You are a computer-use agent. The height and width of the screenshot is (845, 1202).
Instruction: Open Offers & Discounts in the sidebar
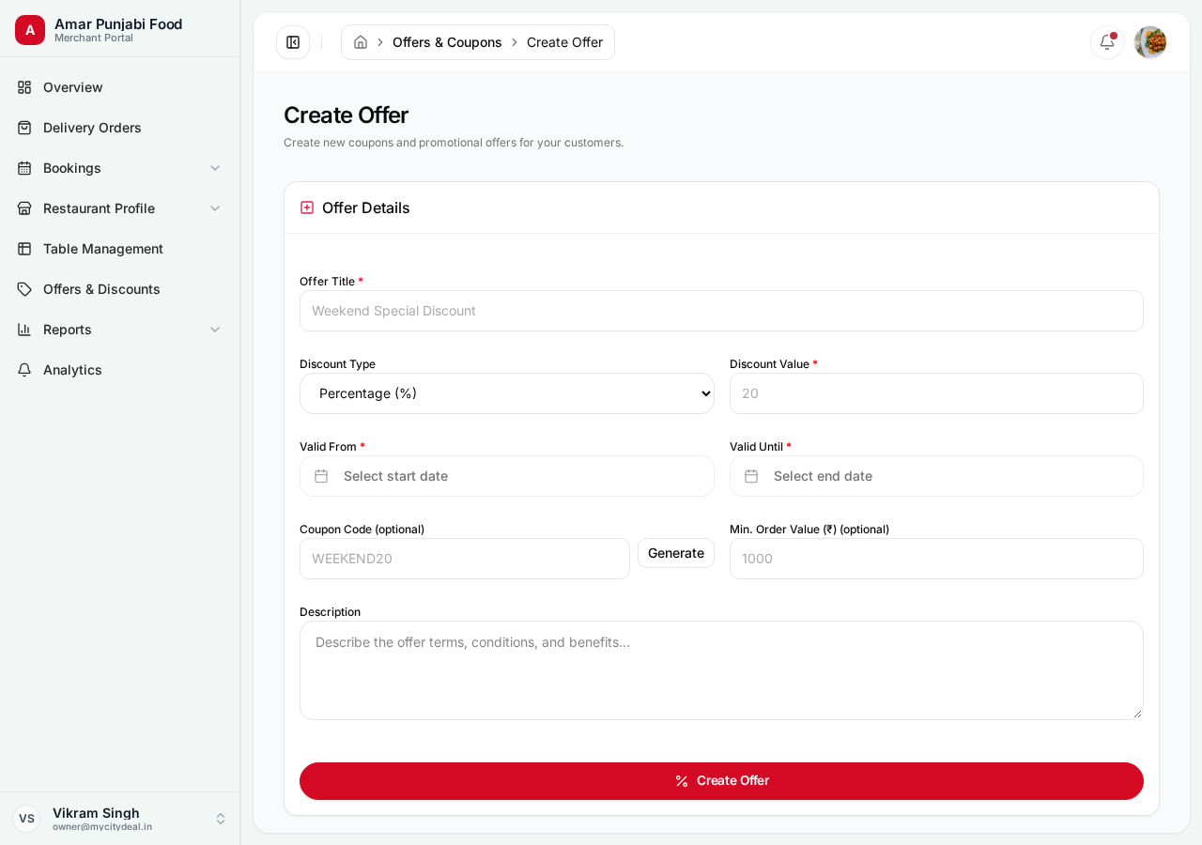click(x=120, y=289)
